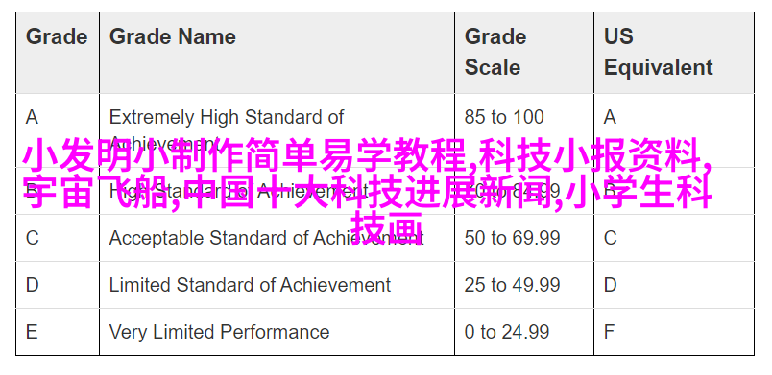Click Limited Standard of Achievement cell
772x375 pixels.
[277, 285]
